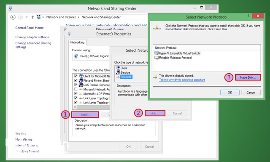Uncheck File and Printer Sharing

(76, 80)
